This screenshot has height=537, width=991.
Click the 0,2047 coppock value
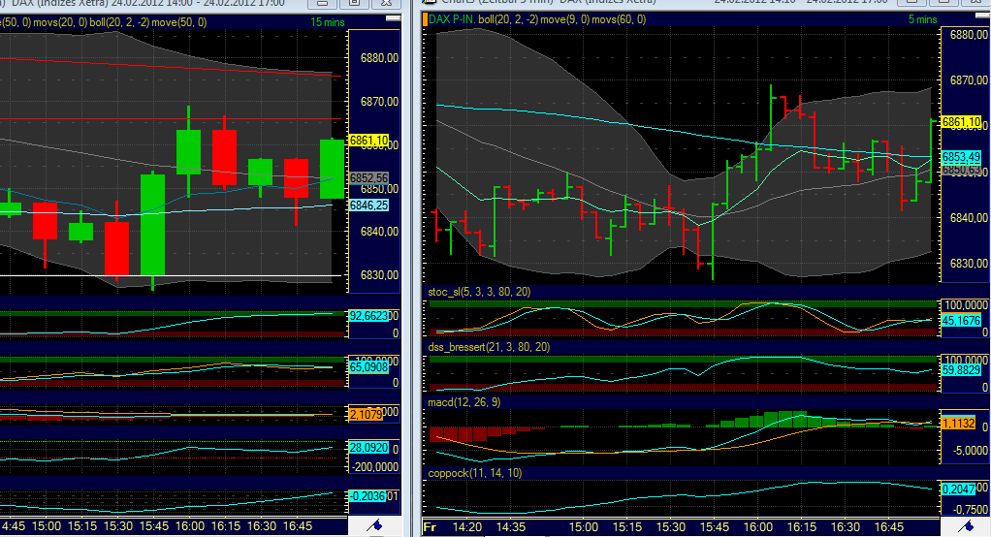coord(959,489)
